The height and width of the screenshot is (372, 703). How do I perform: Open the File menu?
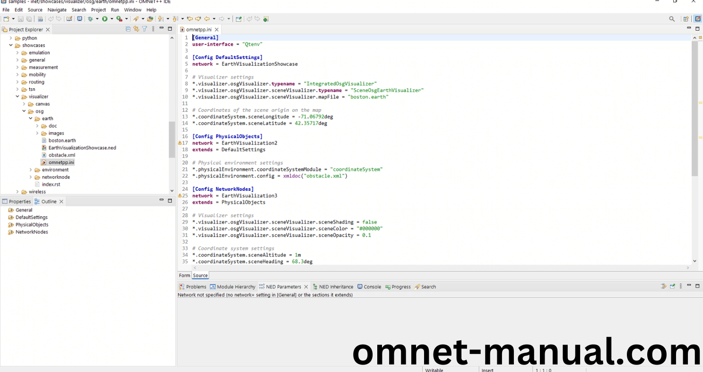click(x=6, y=9)
